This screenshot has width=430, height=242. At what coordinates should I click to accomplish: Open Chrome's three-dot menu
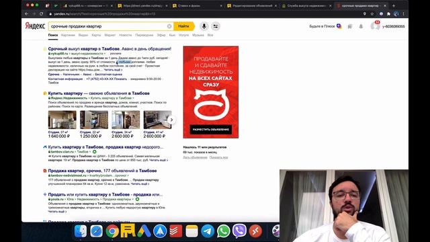coord(403,13)
